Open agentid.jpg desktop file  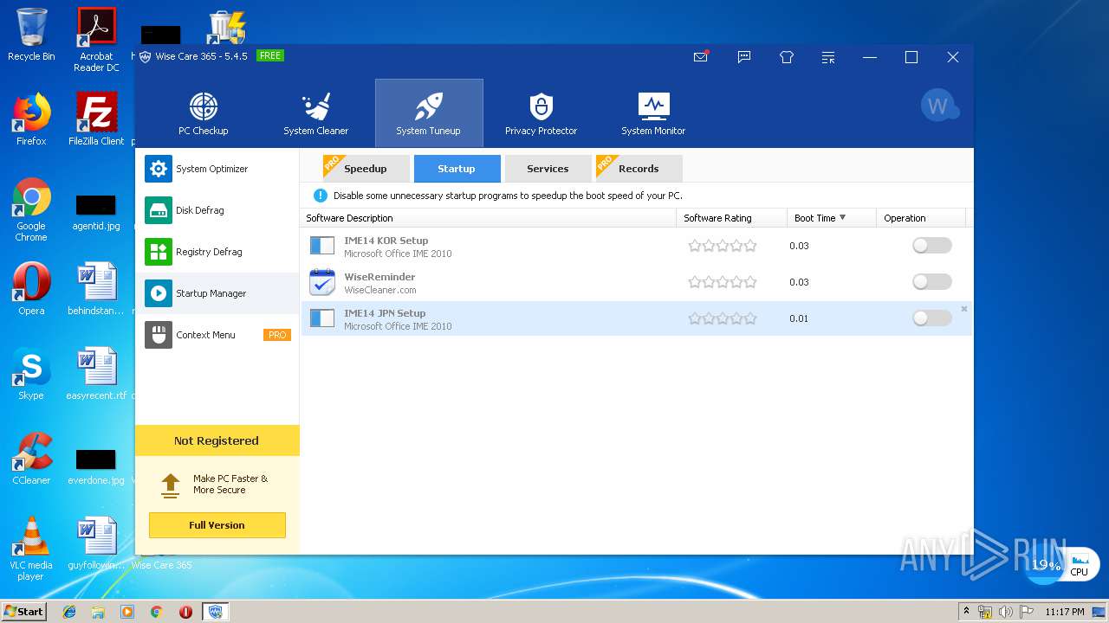(96, 210)
